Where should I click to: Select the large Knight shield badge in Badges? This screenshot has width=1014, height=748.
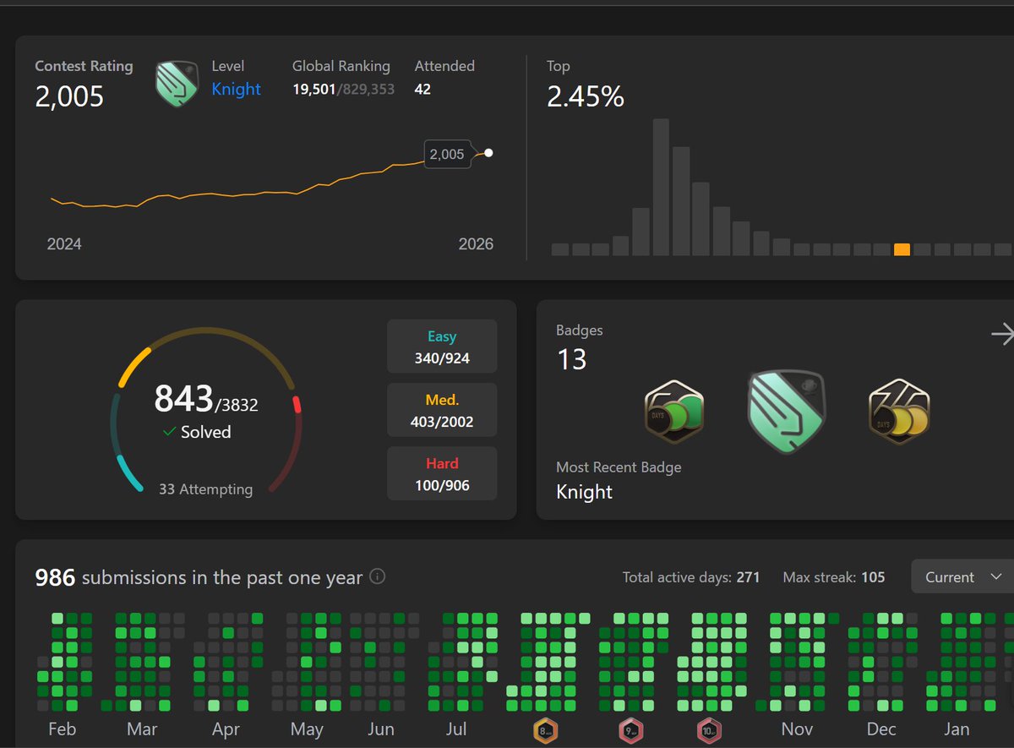pyautogui.click(x=786, y=412)
